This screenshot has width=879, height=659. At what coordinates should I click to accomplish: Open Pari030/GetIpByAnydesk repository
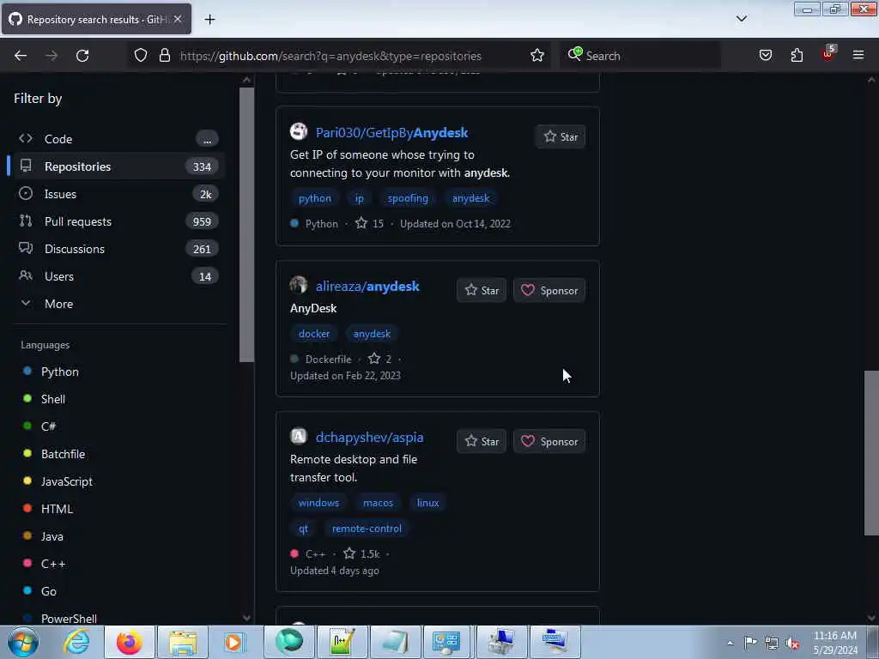[x=391, y=133]
